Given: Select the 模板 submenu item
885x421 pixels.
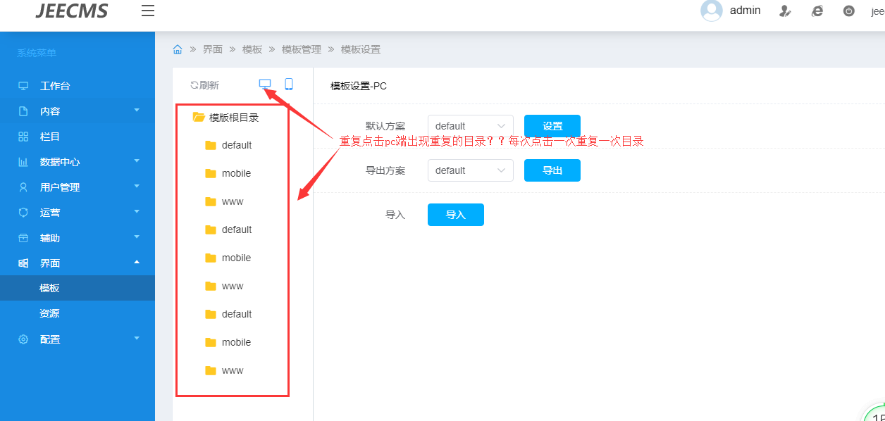Looking at the screenshot, I should [78, 288].
